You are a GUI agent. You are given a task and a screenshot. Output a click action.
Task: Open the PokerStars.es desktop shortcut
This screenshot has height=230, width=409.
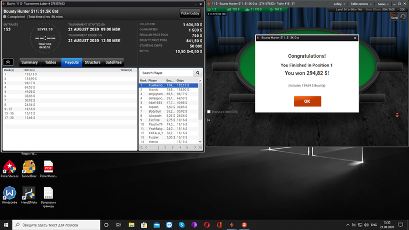point(9,169)
